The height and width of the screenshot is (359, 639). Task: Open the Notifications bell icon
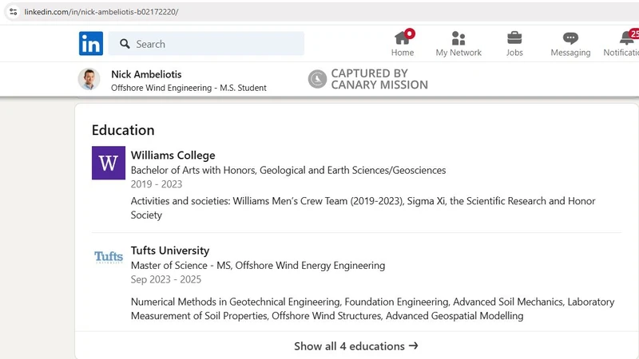[627, 37]
